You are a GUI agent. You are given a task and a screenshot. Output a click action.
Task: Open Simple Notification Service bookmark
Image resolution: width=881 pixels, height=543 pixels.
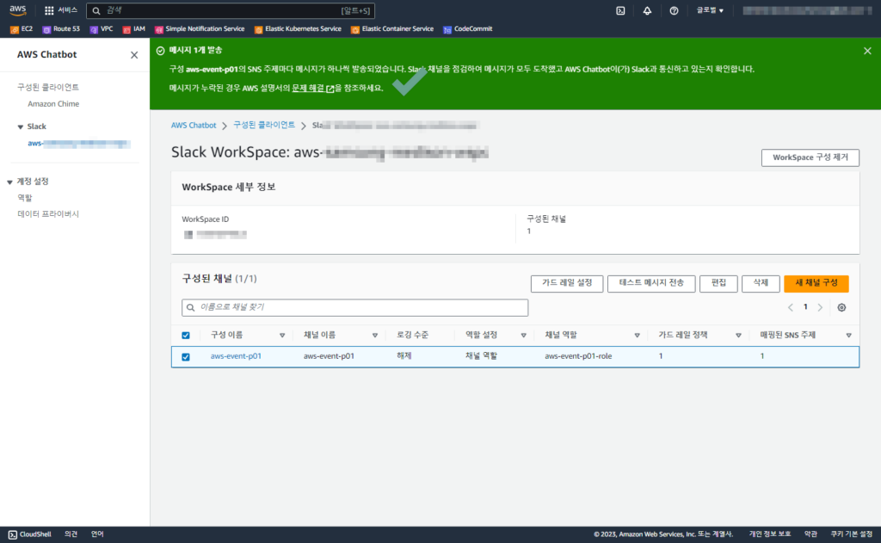pos(200,28)
